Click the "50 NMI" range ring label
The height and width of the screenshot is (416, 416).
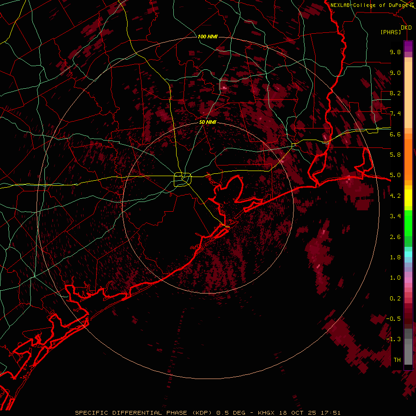(208, 122)
